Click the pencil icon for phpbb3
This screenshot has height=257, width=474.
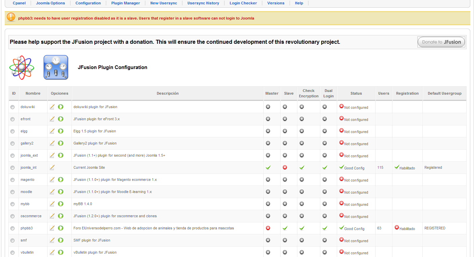pos(52,228)
